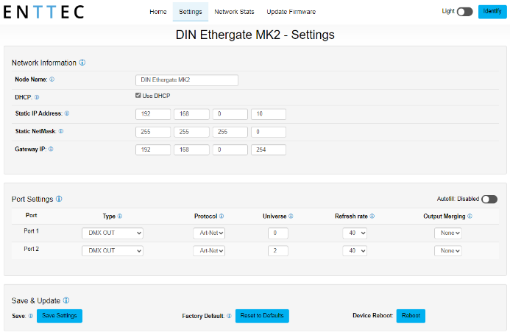Click the Node Name input field
The height and width of the screenshot is (335, 510).
(x=187, y=80)
